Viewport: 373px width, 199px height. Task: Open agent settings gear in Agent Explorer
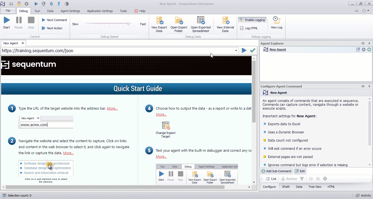[x=363, y=49]
